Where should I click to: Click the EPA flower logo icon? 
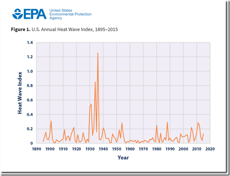pos(17,14)
